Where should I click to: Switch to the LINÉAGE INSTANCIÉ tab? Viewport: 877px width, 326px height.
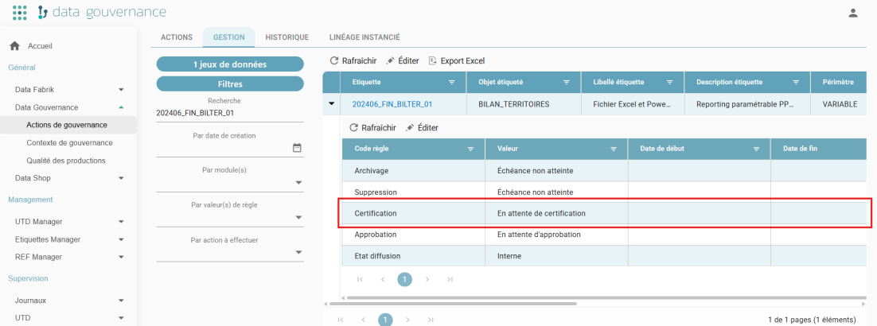[364, 37]
